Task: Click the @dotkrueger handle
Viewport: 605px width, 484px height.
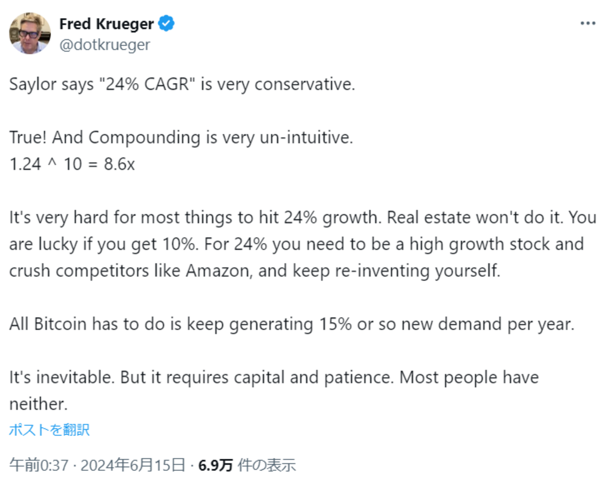Action: point(104,45)
